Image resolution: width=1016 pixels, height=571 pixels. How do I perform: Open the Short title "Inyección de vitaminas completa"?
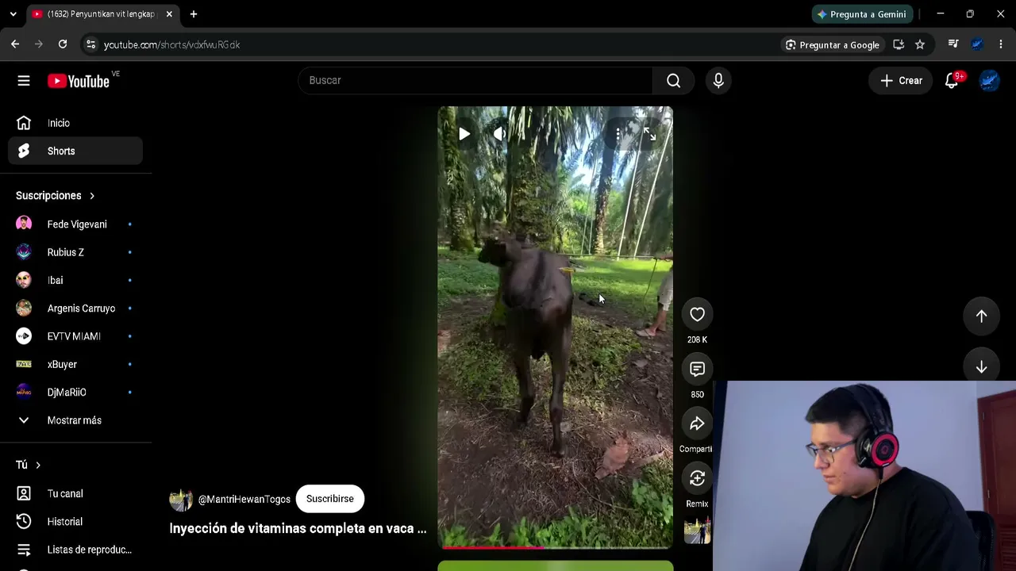pos(298,528)
